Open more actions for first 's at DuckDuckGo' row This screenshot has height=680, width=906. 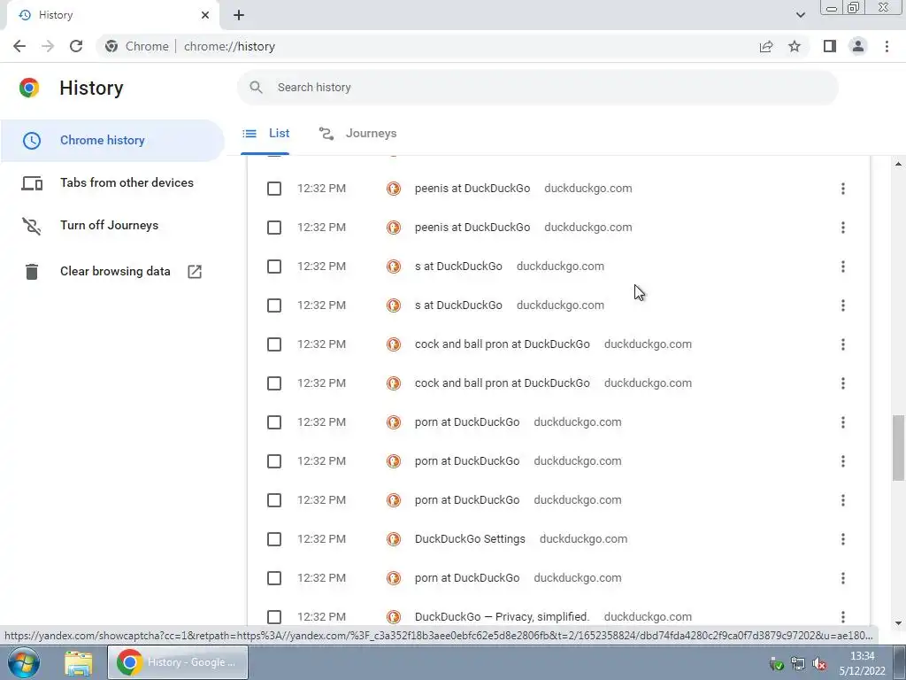(843, 267)
